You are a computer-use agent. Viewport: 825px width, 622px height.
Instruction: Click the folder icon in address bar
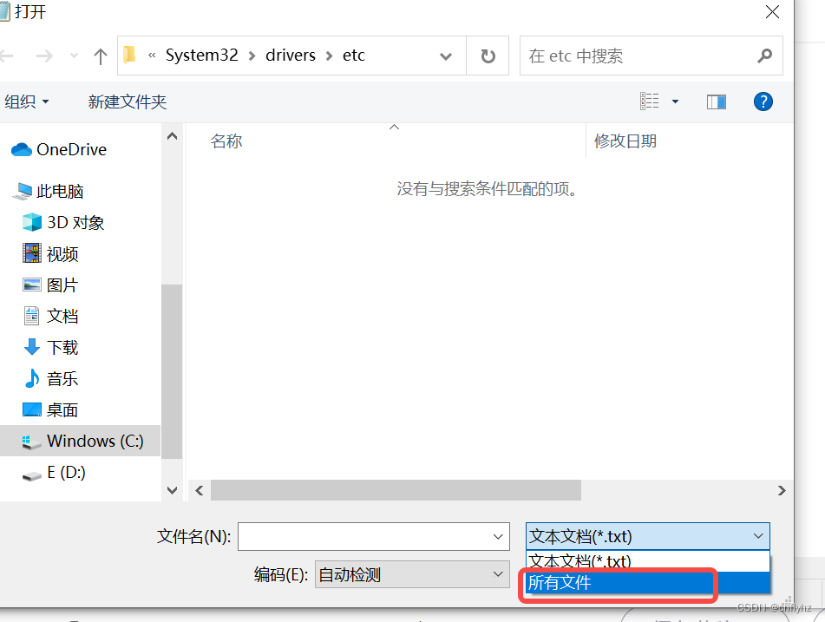[129, 55]
